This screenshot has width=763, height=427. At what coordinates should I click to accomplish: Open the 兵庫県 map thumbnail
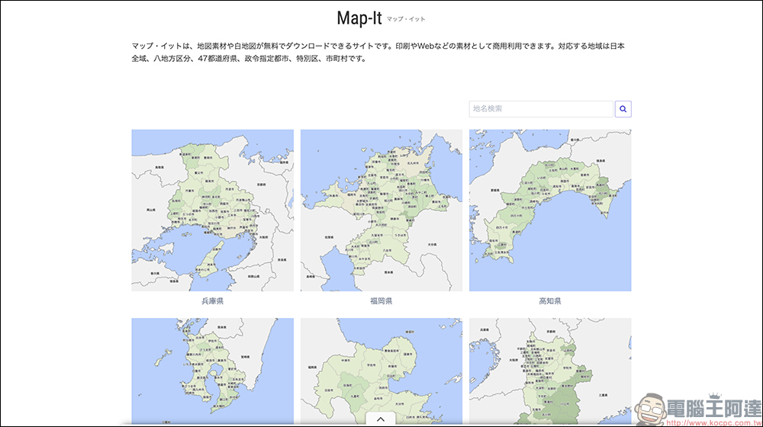213,210
